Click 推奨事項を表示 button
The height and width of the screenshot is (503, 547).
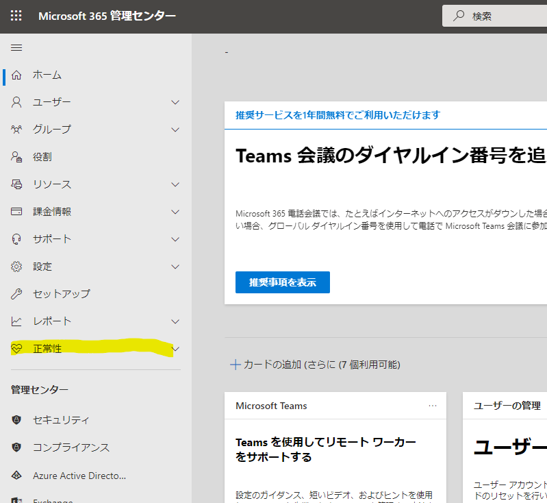pos(283,282)
